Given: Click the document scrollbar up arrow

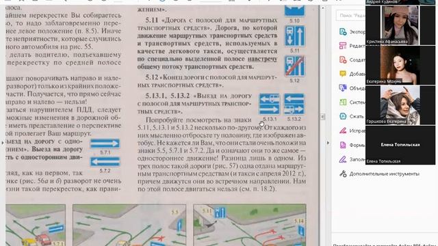Looking at the screenshot, I should click(x=323, y=8).
